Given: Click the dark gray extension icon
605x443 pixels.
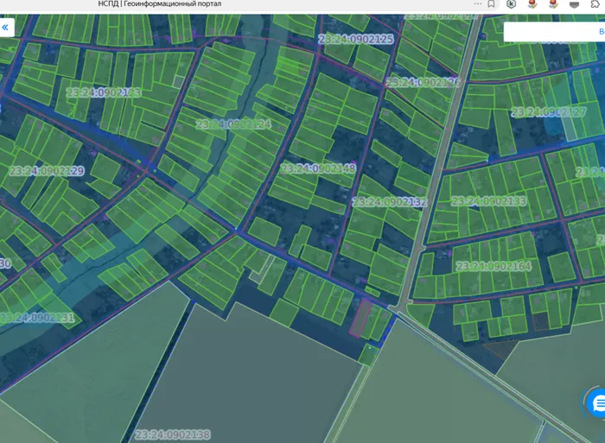Looking at the screenshot, I should tap(574, 4).
